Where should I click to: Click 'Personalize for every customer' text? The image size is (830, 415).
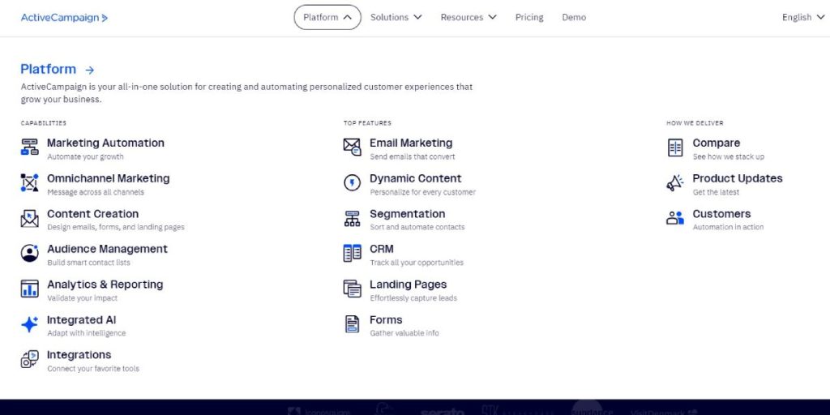click(422, 192)
